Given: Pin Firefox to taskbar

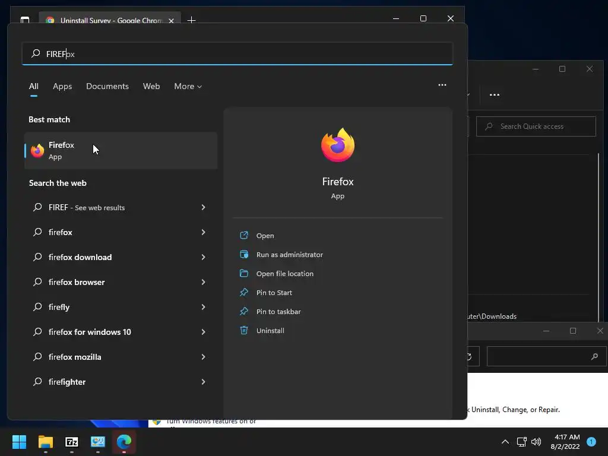Looking at the screenshot, I should (278, 311).
